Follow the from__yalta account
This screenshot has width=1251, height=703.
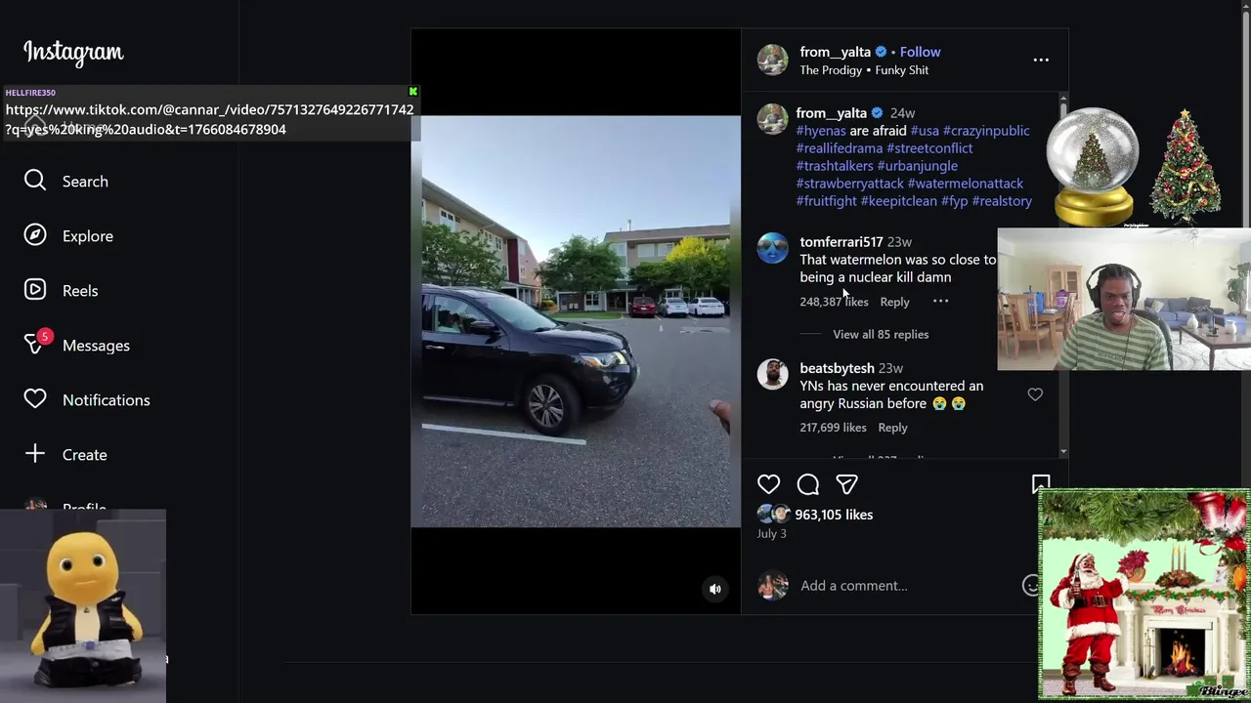click(x=920, y=52)
